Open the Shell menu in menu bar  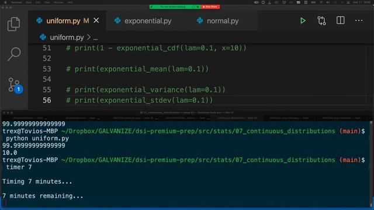coord(29,2)
